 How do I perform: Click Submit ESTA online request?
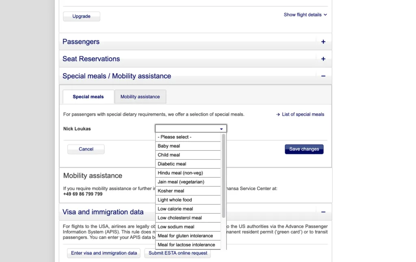coord(178,253)
